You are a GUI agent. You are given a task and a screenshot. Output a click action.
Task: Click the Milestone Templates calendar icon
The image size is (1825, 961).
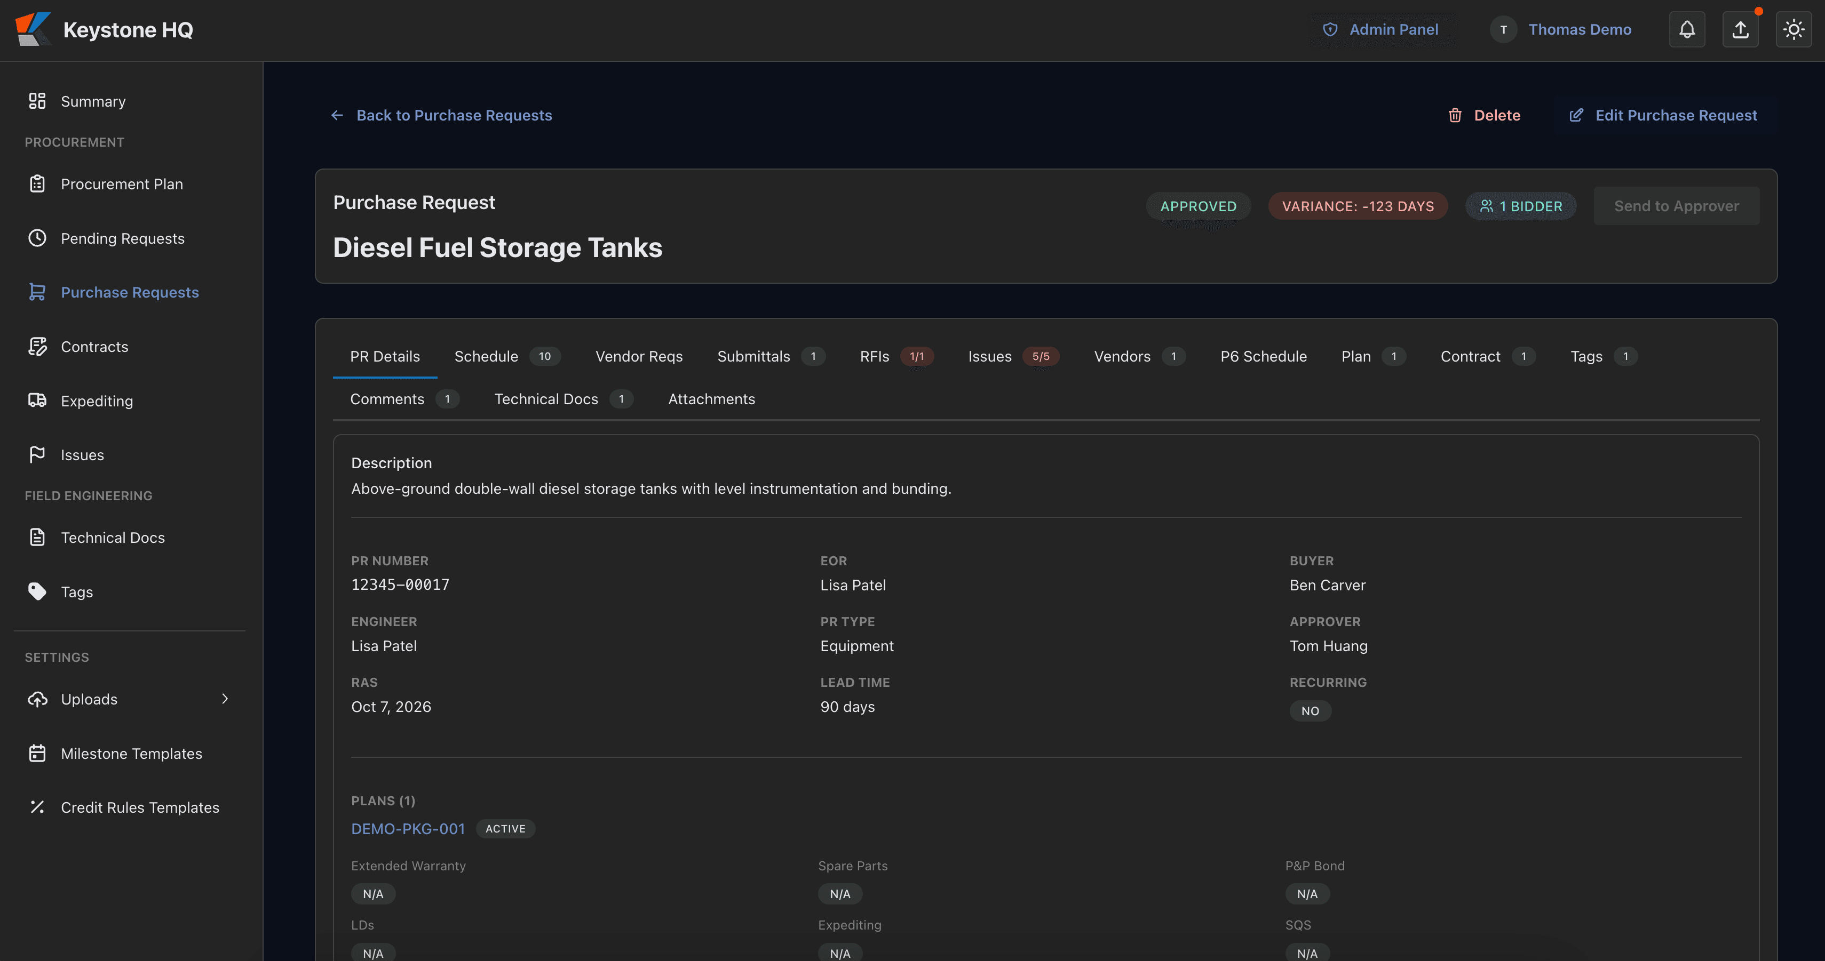coord(37,754)
